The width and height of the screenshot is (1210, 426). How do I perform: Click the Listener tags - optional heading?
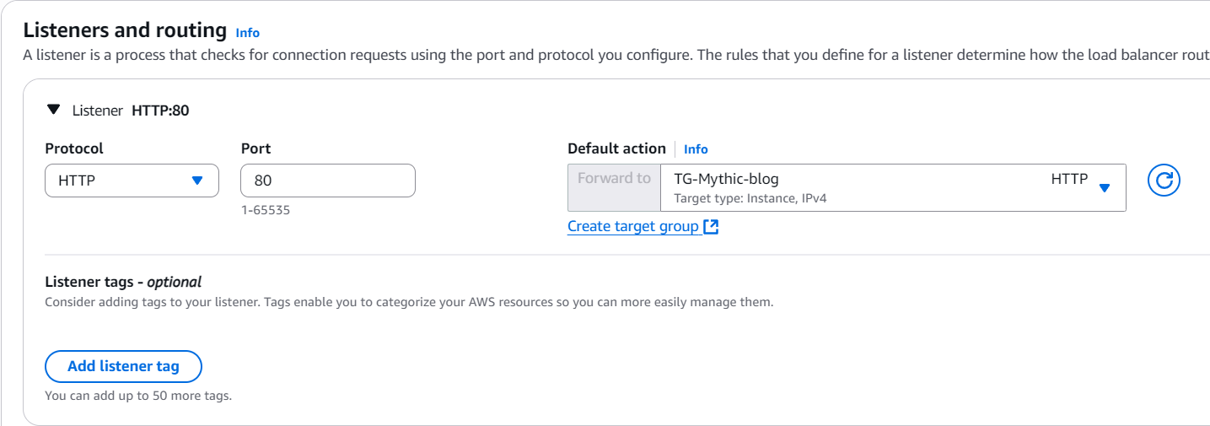(123, 282)
